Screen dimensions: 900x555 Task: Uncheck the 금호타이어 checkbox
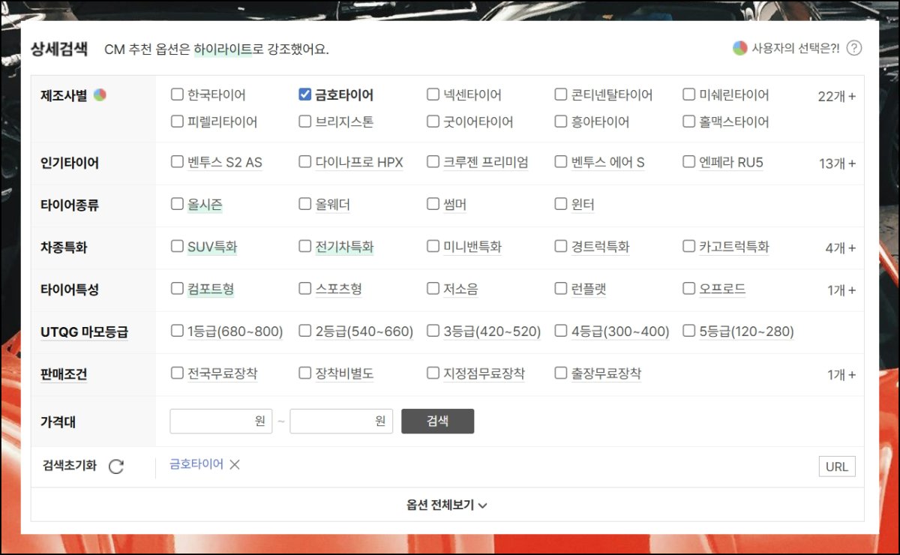tap(304, 94)
